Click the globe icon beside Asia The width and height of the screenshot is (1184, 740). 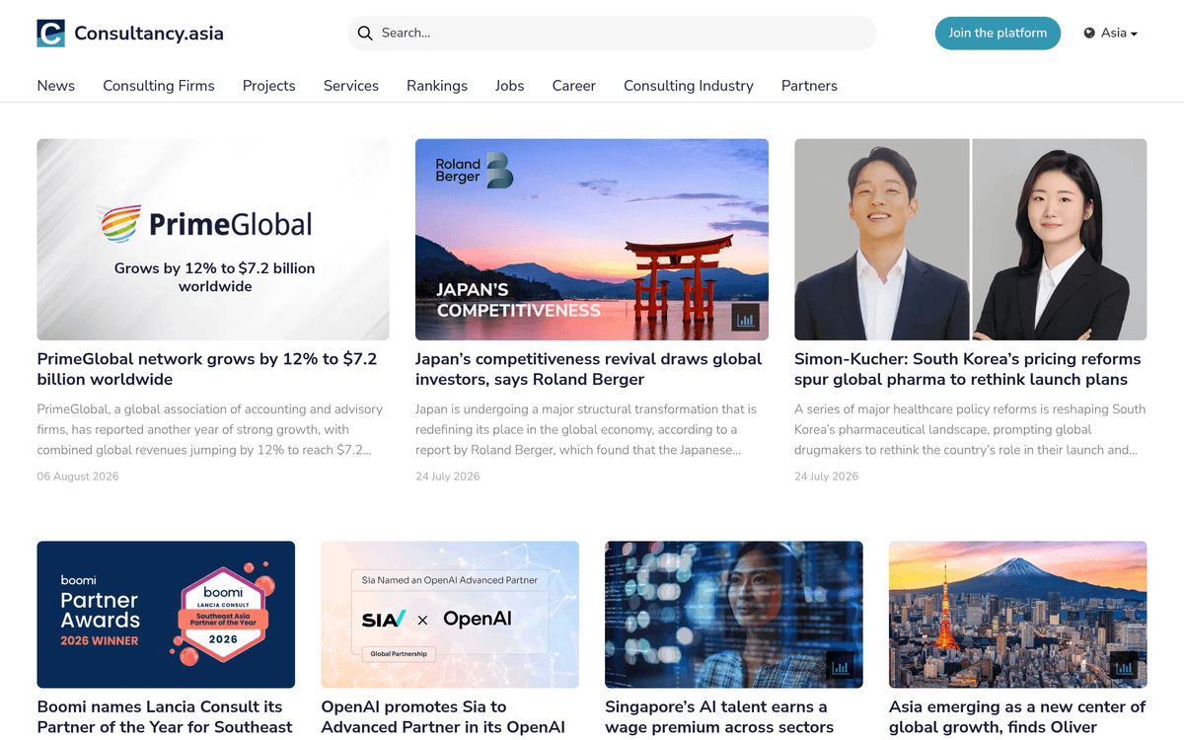pos(1089,33)
